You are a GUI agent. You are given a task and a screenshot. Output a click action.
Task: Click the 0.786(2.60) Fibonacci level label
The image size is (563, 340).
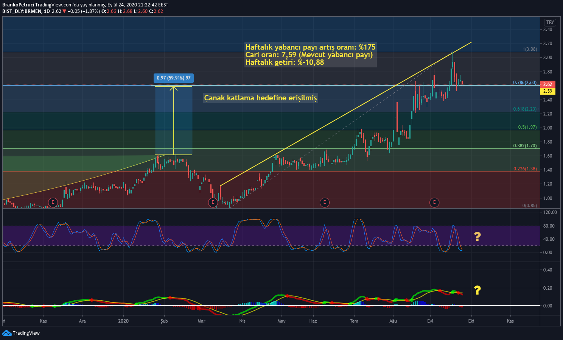[525, 83]
